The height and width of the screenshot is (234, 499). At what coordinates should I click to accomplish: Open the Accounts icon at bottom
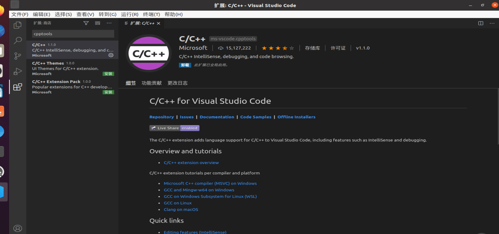17,229
